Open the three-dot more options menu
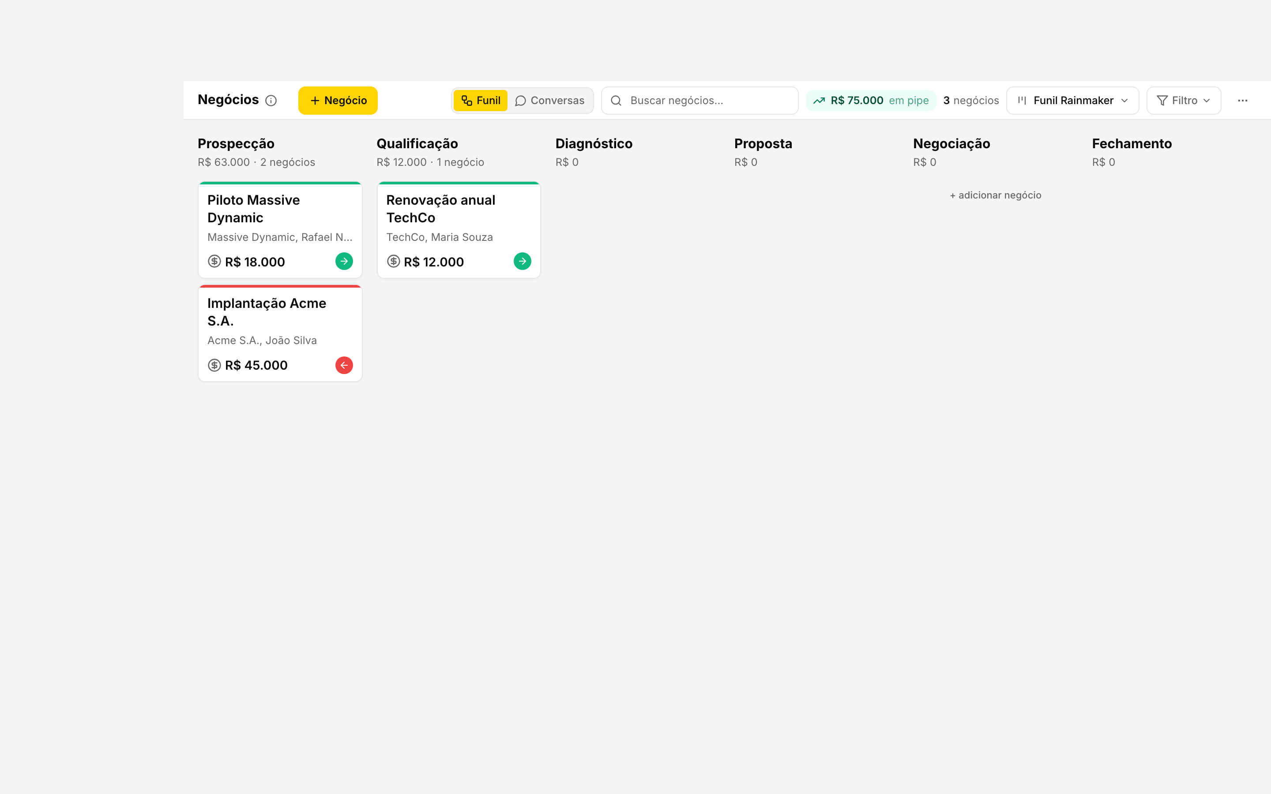The width and height of the screenshot is (1271, 794). pyautogui.click(x=1243, y=100)
